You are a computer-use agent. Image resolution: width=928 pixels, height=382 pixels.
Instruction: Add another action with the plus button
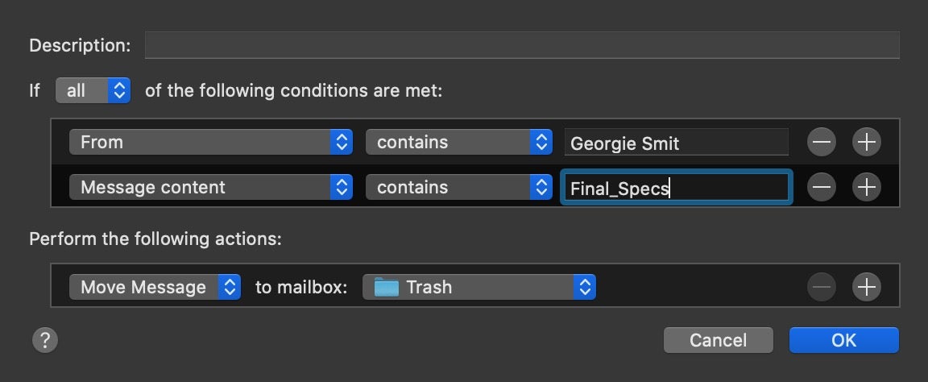point(867,286)
